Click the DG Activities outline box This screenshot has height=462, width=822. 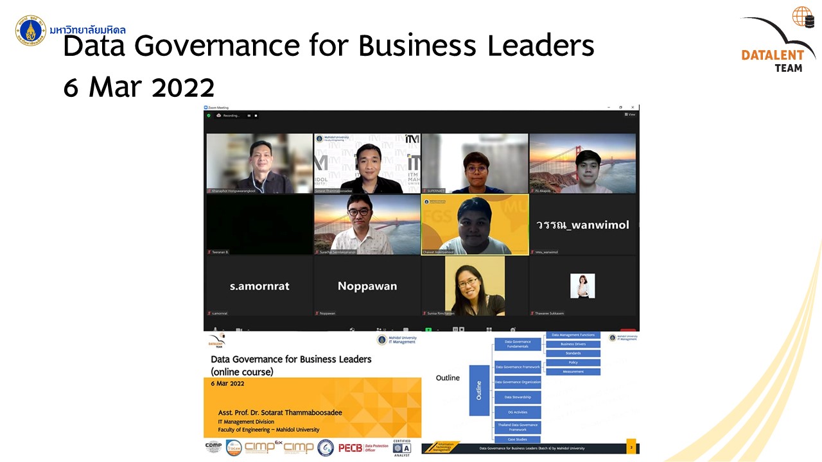(x=518, y=413)
